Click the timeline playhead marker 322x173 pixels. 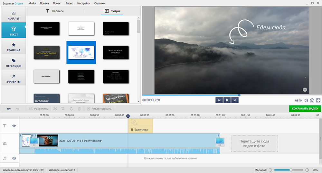pos(128,116)
